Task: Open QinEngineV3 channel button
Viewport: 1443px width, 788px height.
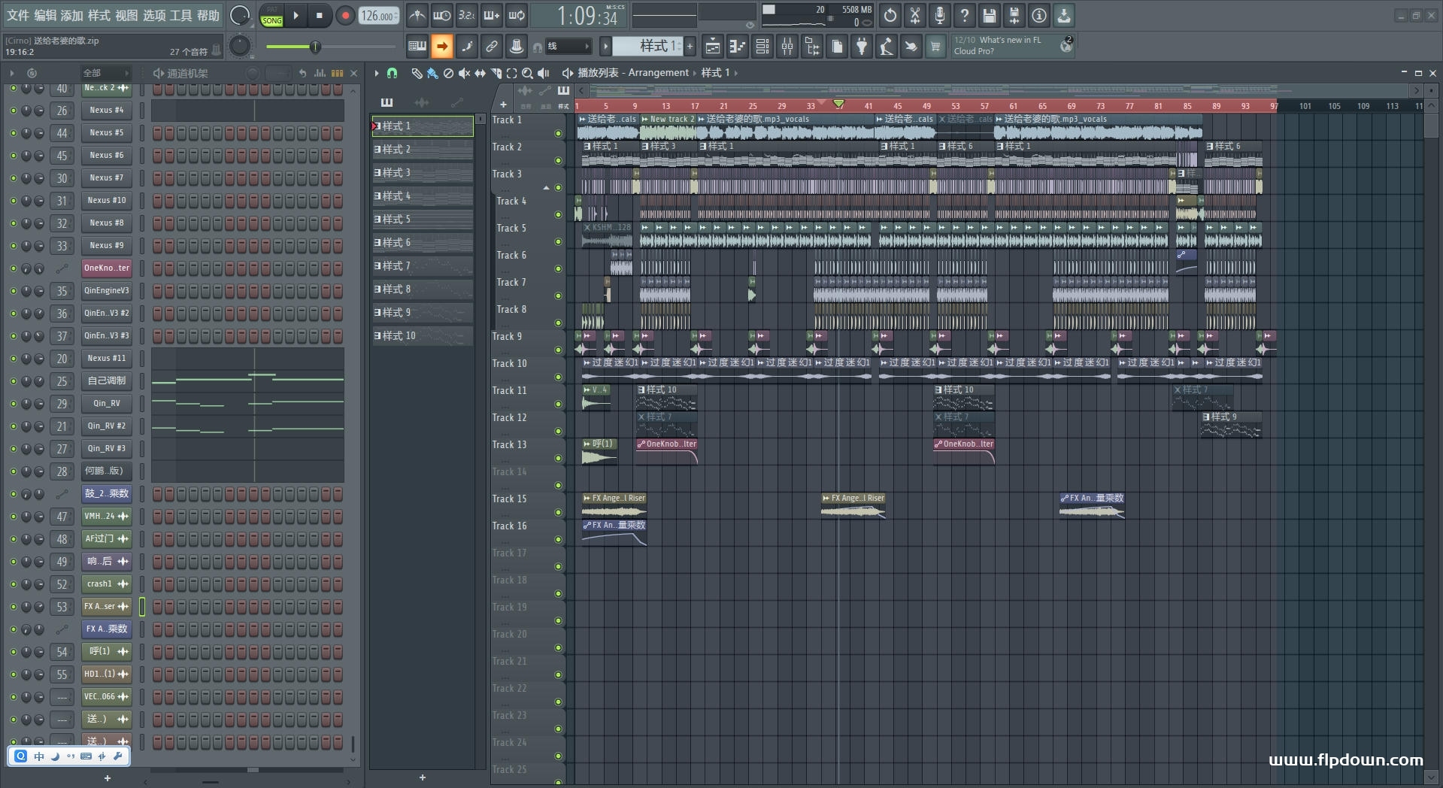Action: [106, 291]
